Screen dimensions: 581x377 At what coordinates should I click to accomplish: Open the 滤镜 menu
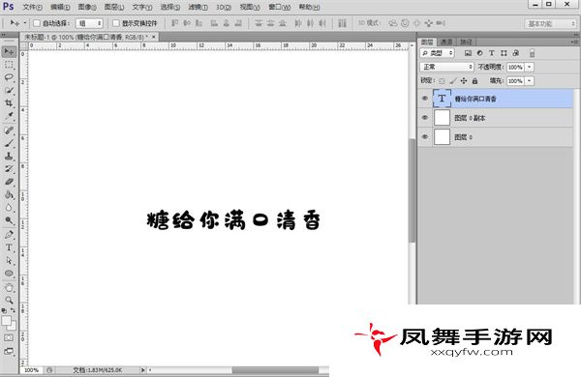click(x=198, y=7)
